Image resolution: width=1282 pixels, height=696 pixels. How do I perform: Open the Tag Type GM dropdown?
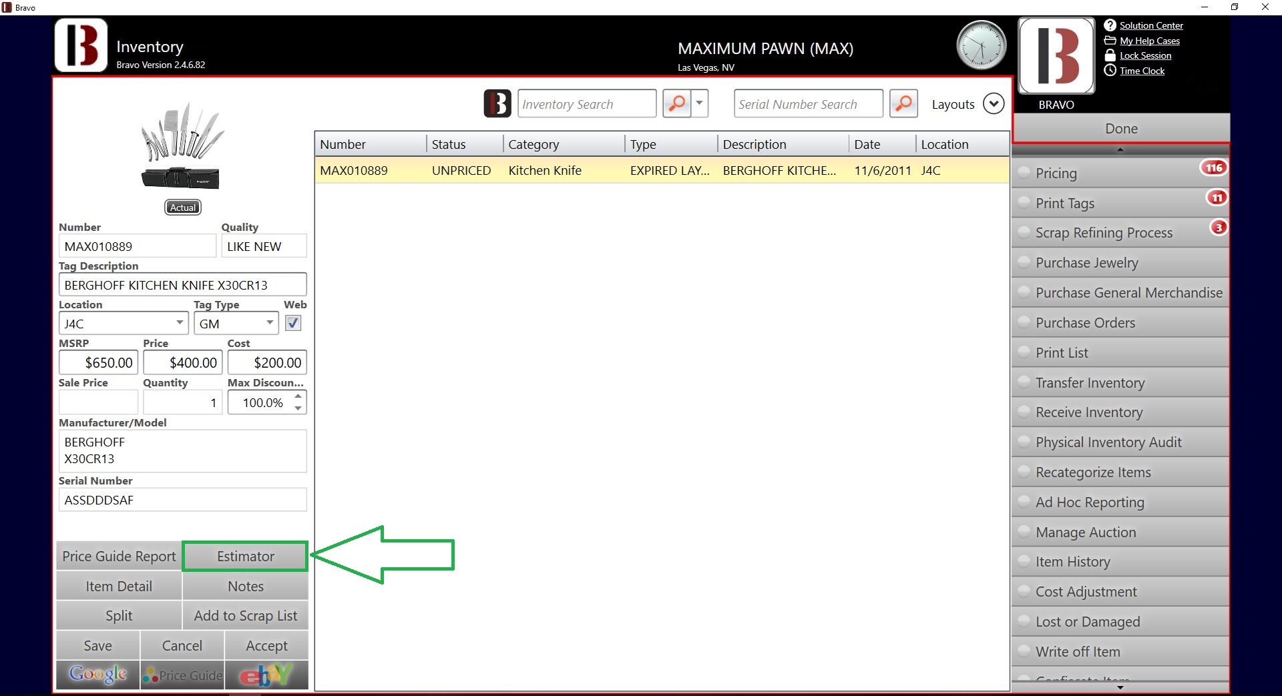pyautogui.click(x=270, y=323)
